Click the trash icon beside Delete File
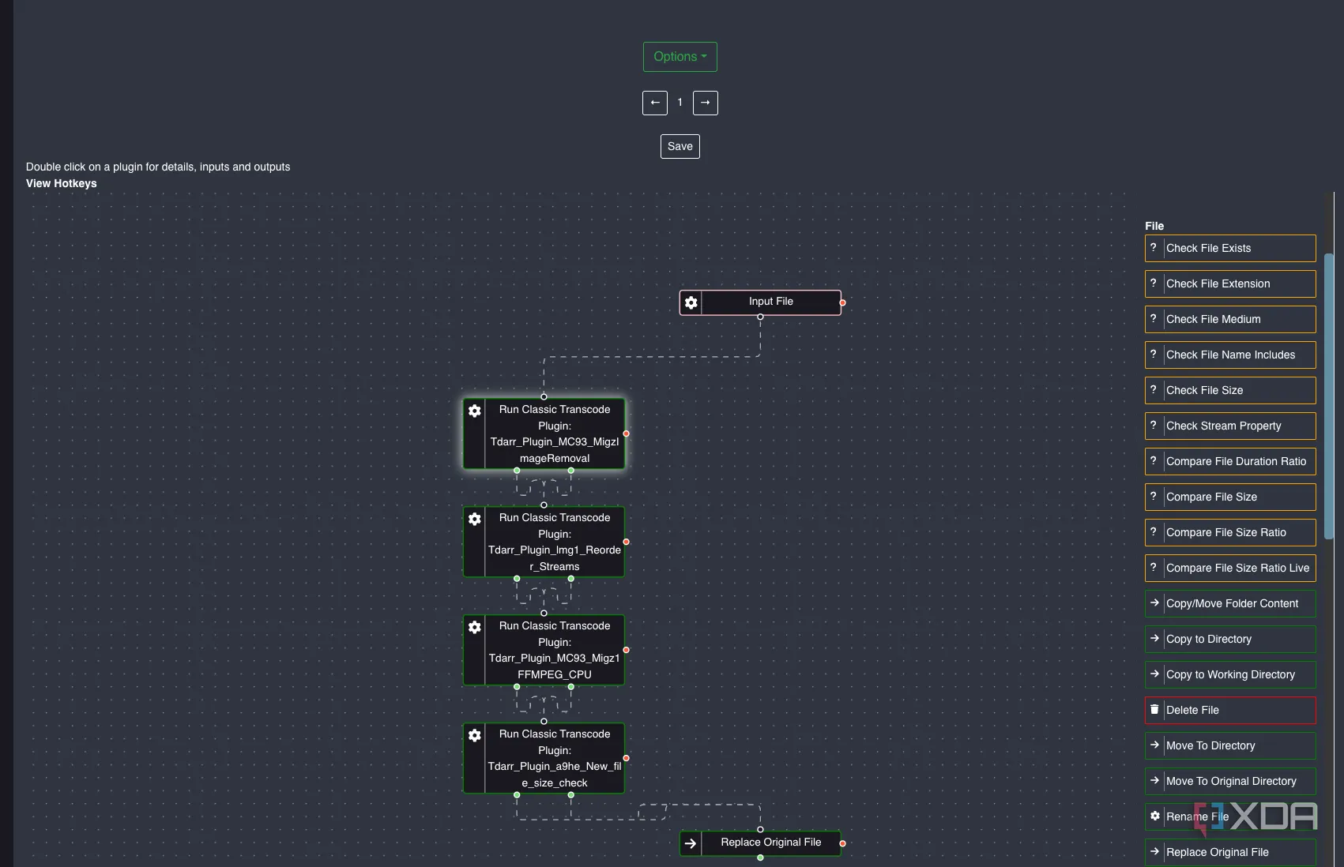1344x867 pixels. tap(1154, 710)
